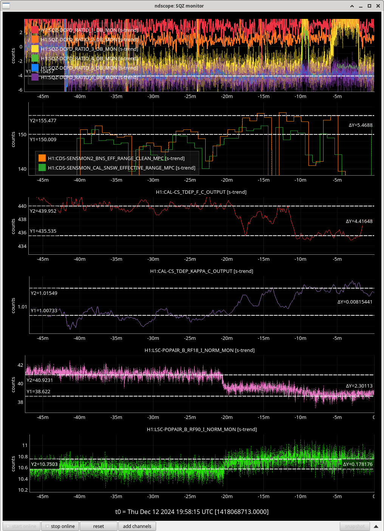Click the stop online button
The width and height of the screenshot is (384, 531).
pos(60,526)
